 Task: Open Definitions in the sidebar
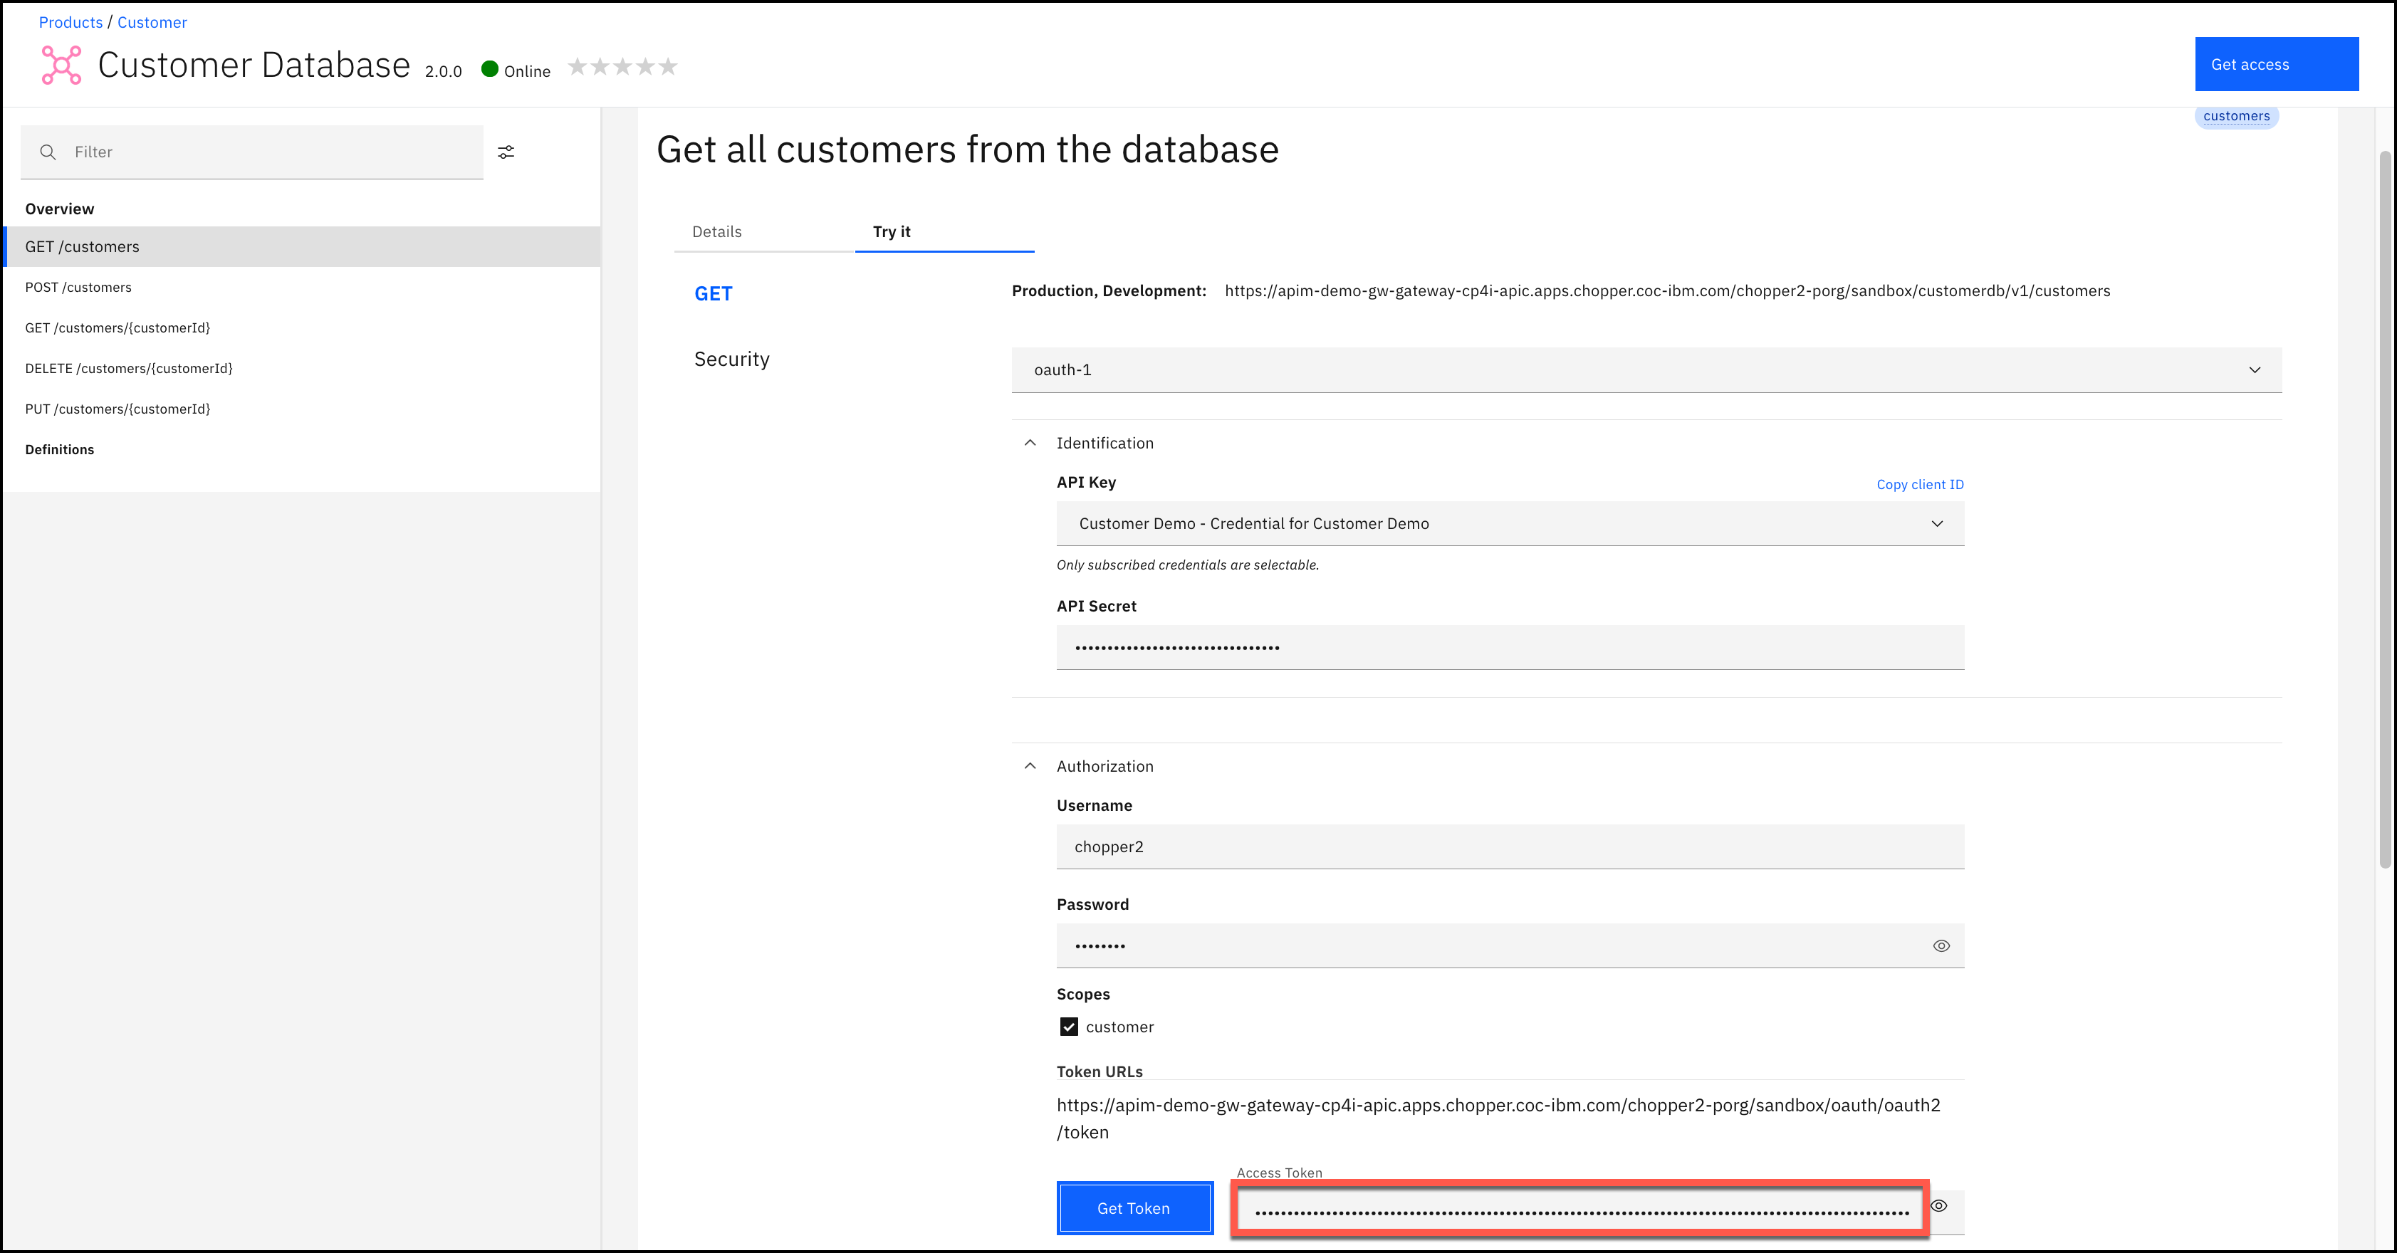(60, 449)
